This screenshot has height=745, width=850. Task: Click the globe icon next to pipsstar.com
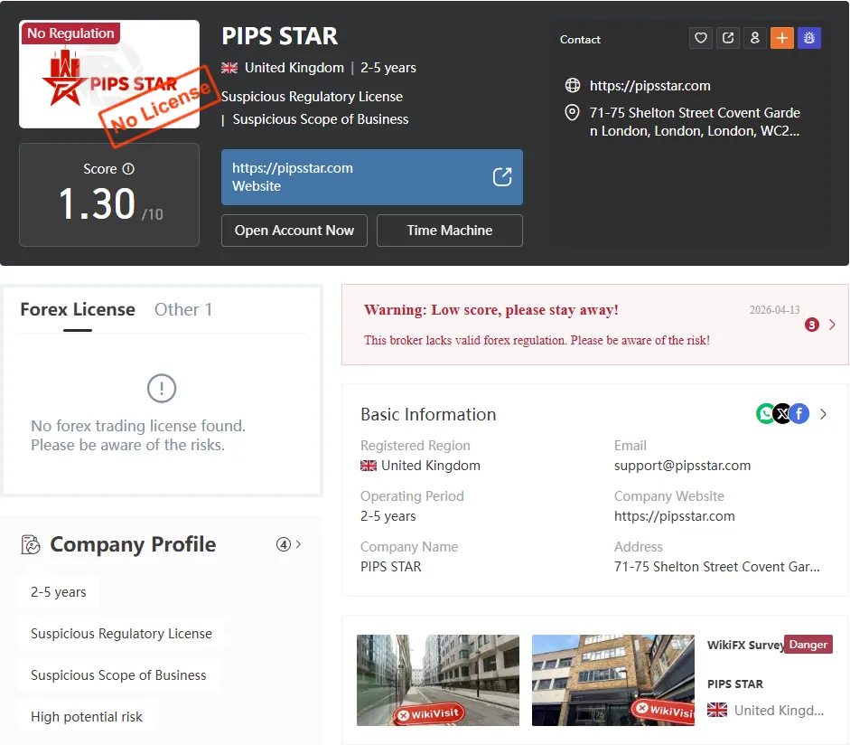(573, 85)
